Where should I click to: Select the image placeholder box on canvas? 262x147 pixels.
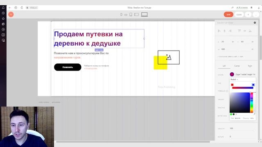pyautogui.click(x=169, y=57)
